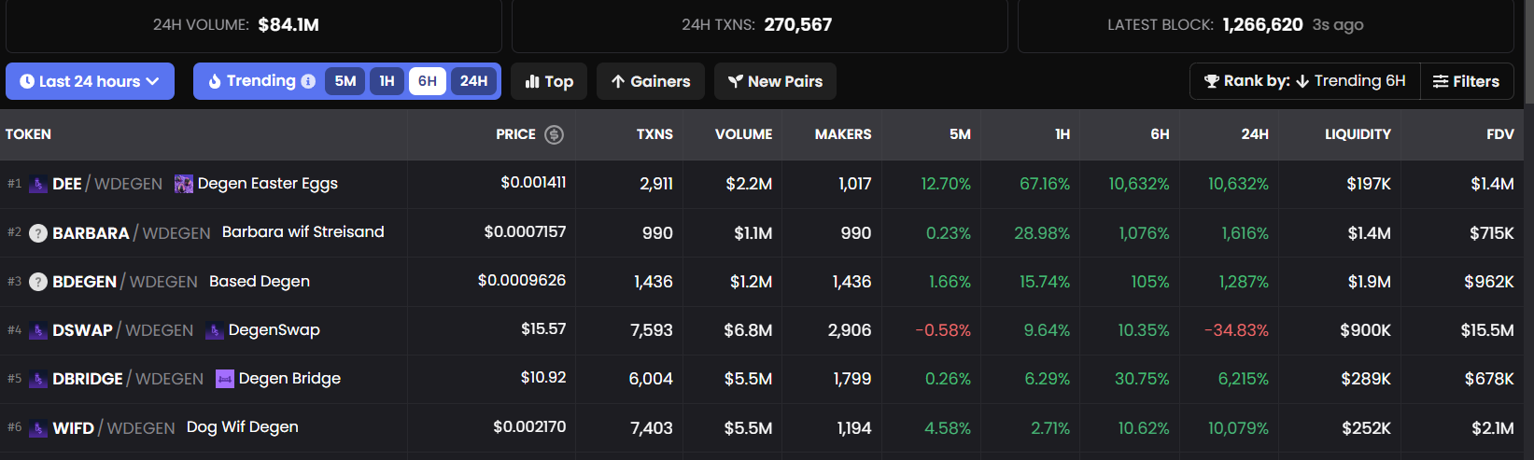The width and height of the screenshot is (1534, 460).
Task: Click the 24H VOLUME $84.1M stat
Action: click(x=236, y=25)
